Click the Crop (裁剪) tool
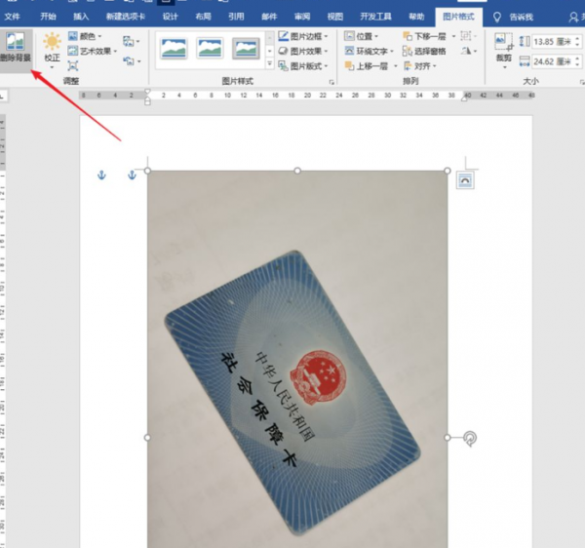 [x=504, y=46]
